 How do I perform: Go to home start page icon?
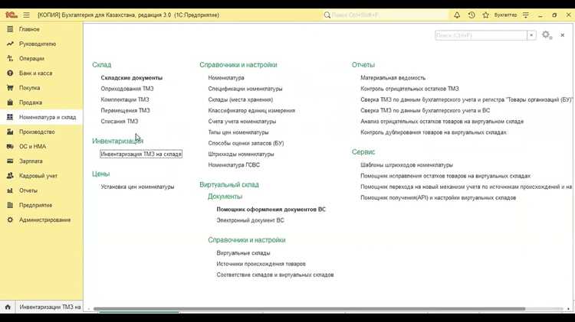[x=8, y=307]
